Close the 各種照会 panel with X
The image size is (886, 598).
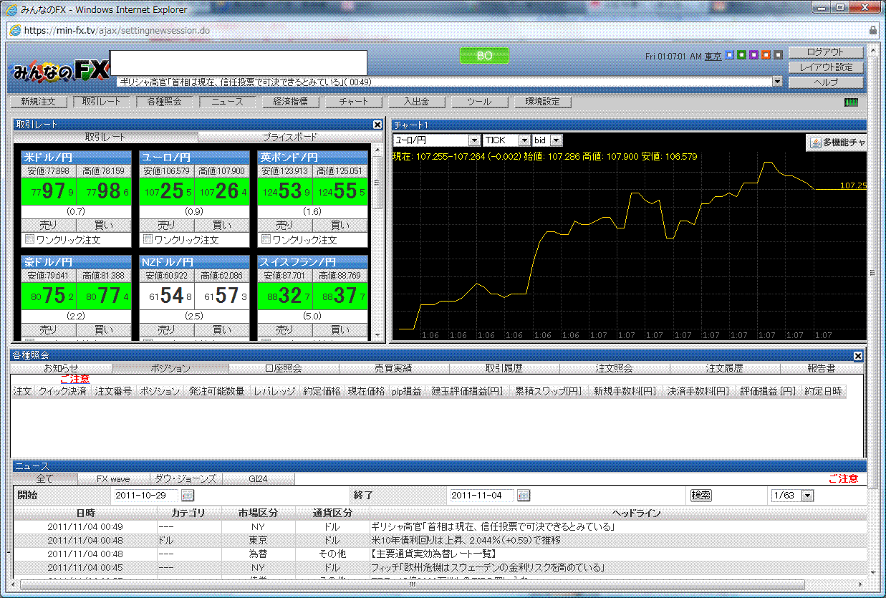point(857,356)
